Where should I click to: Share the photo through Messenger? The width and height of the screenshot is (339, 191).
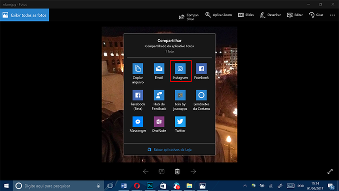pyautogui.click(x=138, y=124)
